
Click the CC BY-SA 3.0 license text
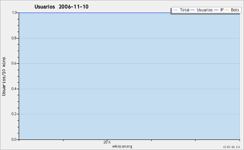[231, 147]
